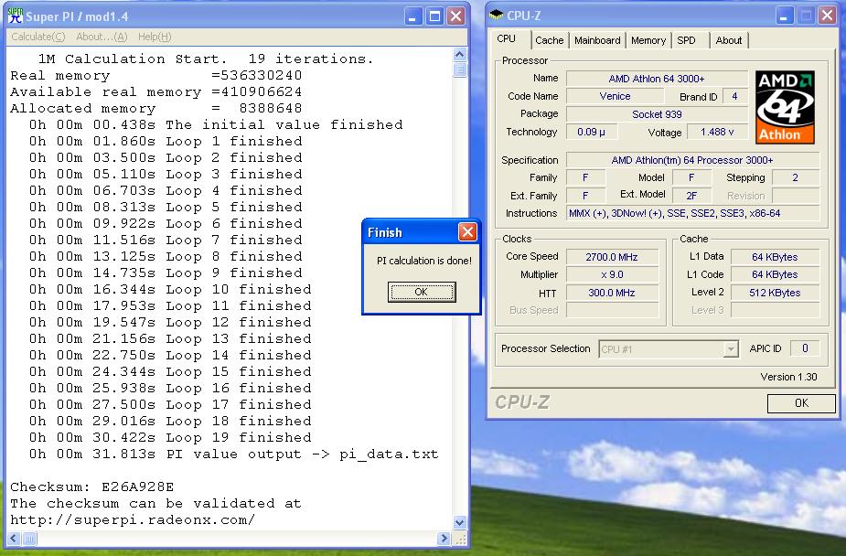Open the About menu in Super PI
This screenshot has width=846, height=556.
102,37
